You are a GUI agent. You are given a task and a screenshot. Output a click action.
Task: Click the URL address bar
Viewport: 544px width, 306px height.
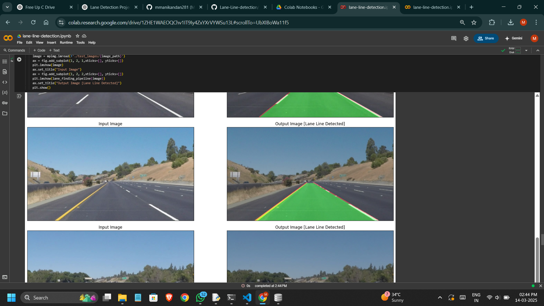tap(178, 22)
